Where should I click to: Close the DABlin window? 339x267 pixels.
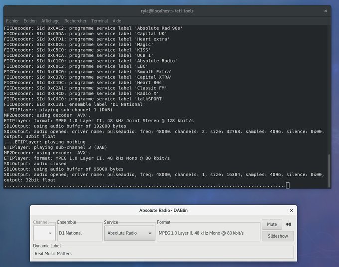click(291, 210)
